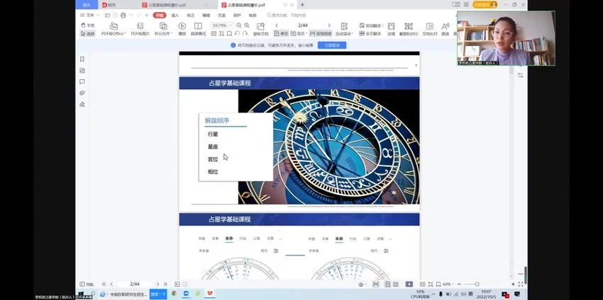Open Document Compare (文档比对) tool
The width and height of the screenshot is (603, 300).
pos(430,29)
